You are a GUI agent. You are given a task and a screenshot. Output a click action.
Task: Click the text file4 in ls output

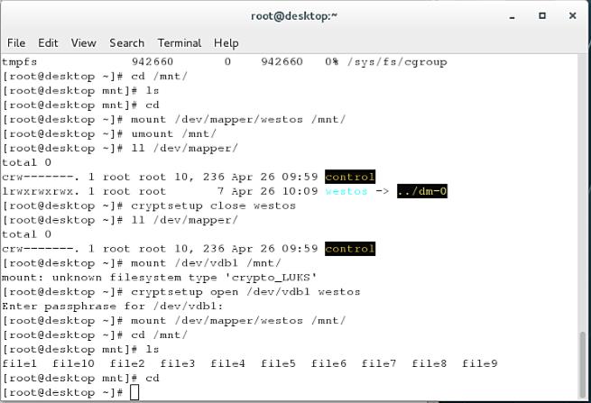tap(227, 363)
